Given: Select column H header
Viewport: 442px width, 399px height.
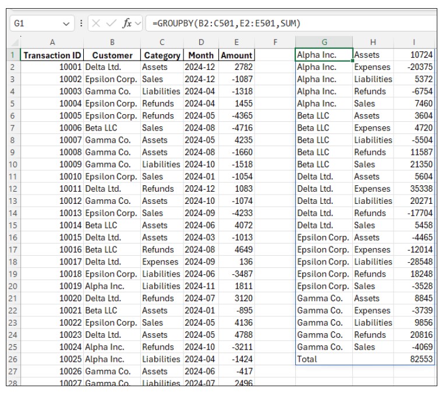Looking at the screenshot, I should [x=373, y=43].
